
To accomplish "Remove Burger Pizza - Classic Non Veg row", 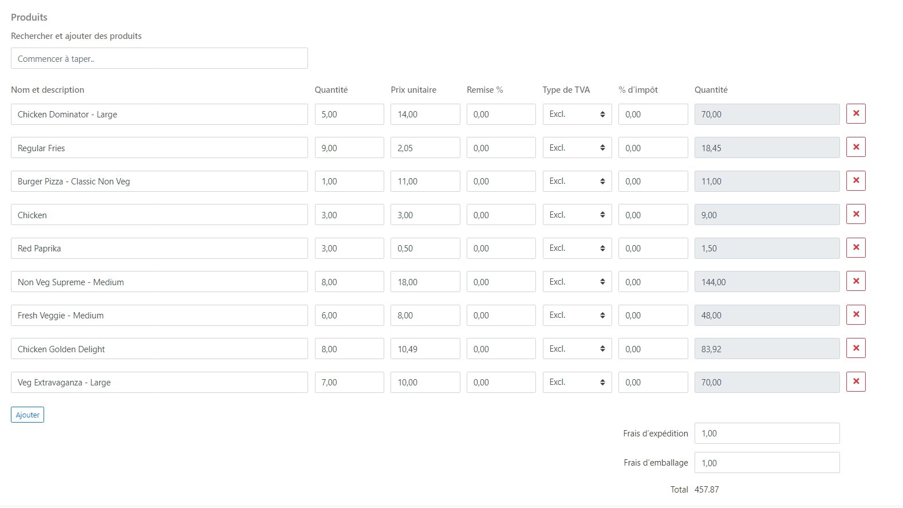I will point(855,180).
